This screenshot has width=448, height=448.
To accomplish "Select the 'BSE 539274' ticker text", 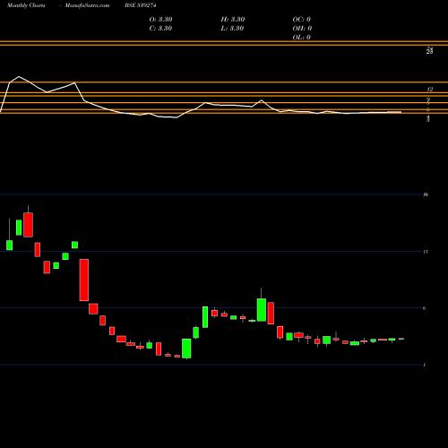I will click(x=141, y=5).
